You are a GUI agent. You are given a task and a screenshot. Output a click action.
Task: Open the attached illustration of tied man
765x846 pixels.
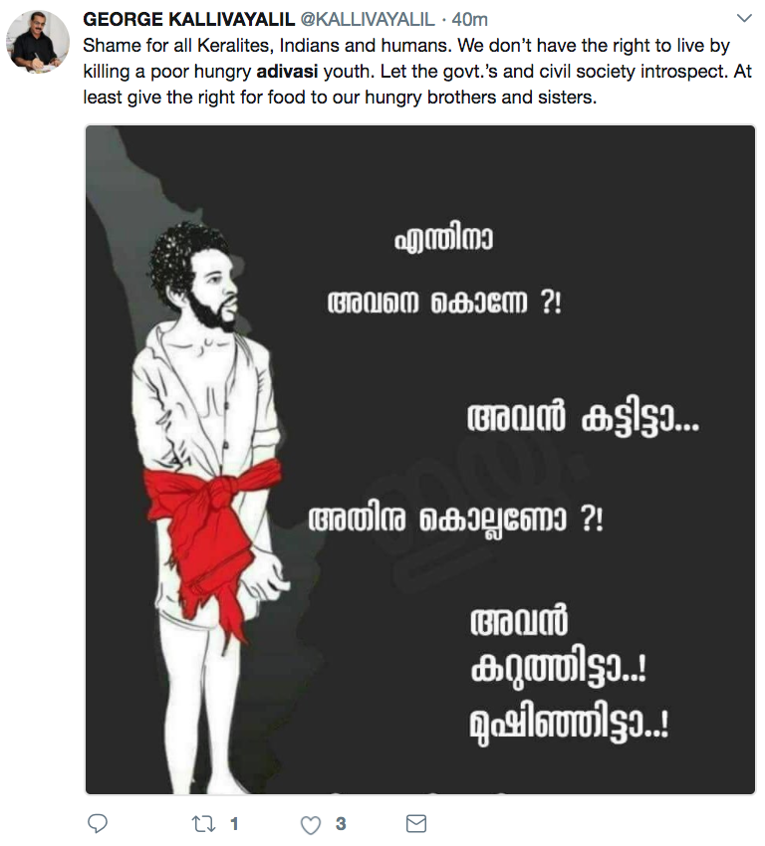click(420, 460)
